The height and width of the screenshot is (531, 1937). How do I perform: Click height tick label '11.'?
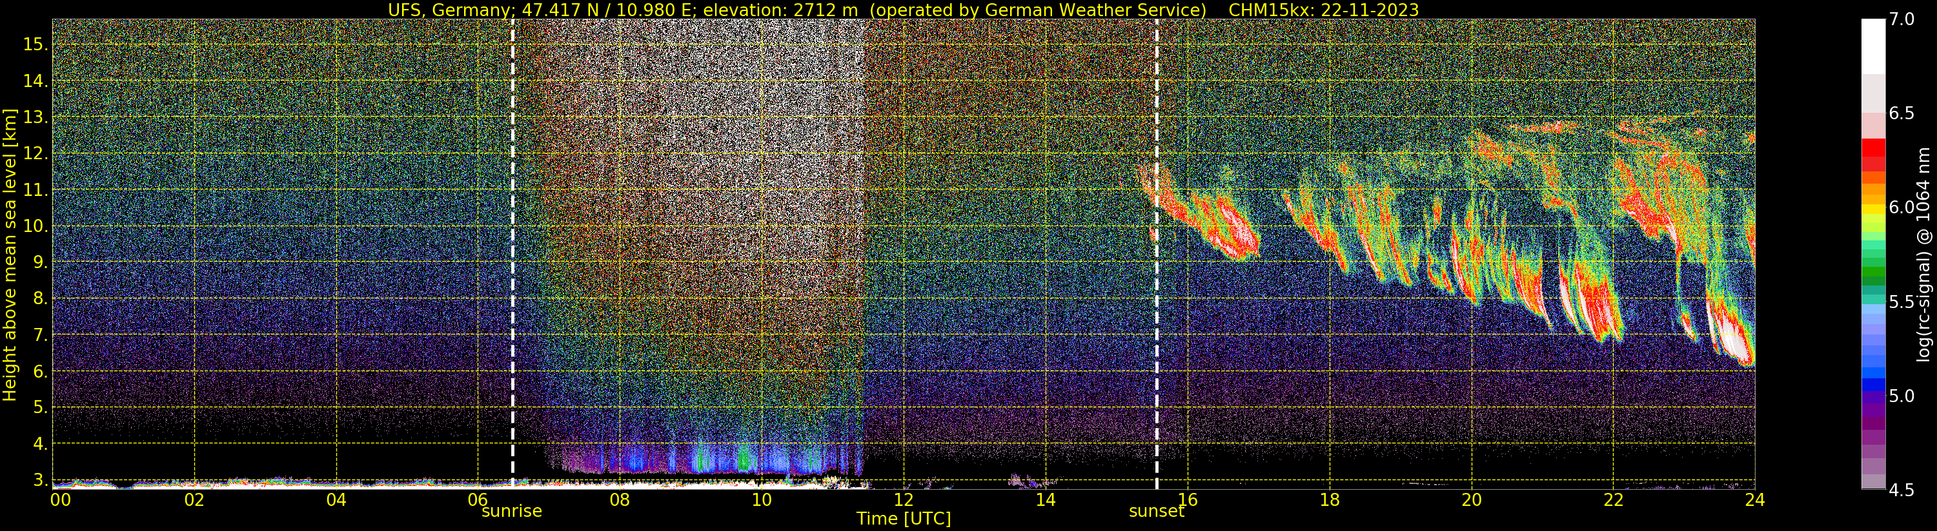tap(35, 190)
